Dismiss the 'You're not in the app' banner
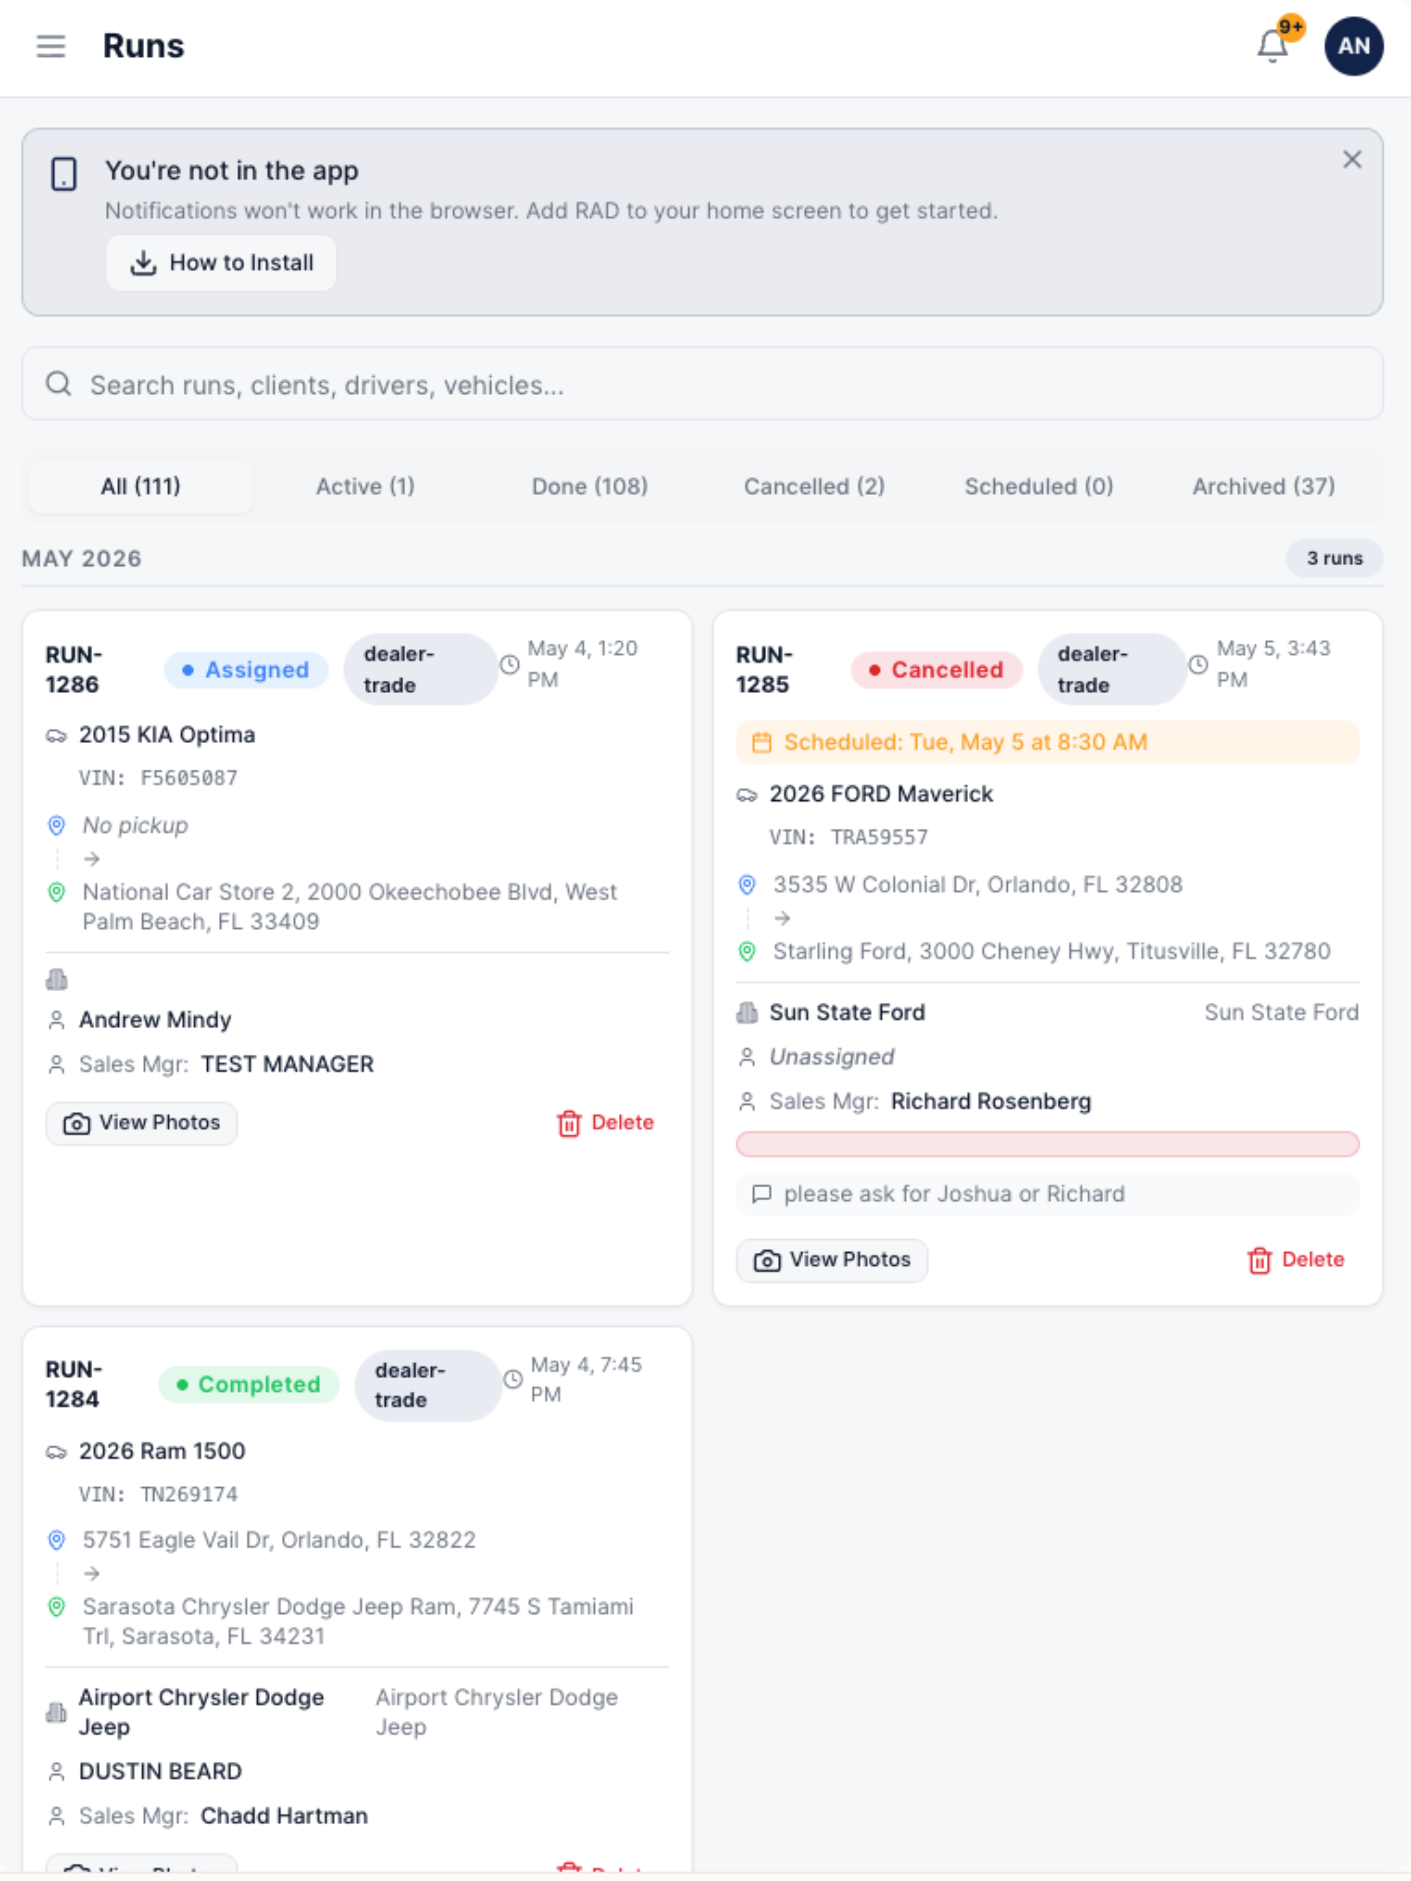The height and width of the screenshot is (1881, 1411). click(1352, 160)
